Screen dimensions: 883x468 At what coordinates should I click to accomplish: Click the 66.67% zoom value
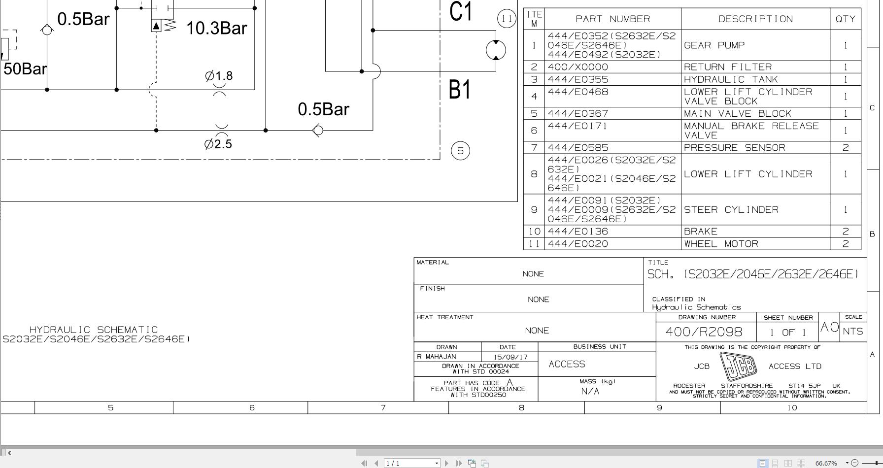826,463
